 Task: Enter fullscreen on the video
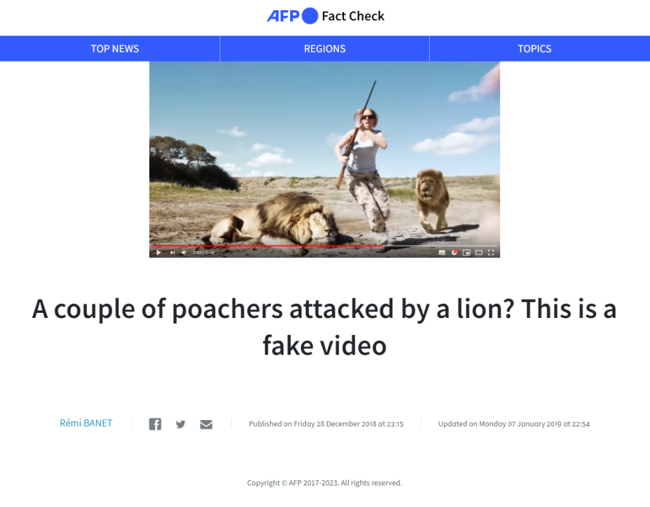[x=491, y=253]
